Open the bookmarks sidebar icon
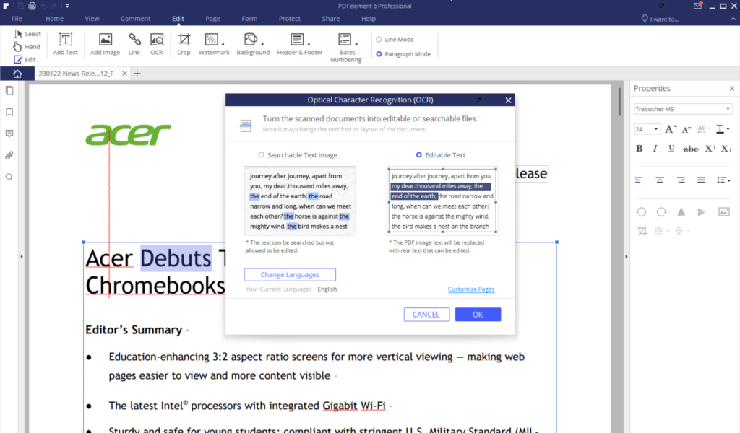This screenshot has width=740, height=433. click(x=9, y=113)
